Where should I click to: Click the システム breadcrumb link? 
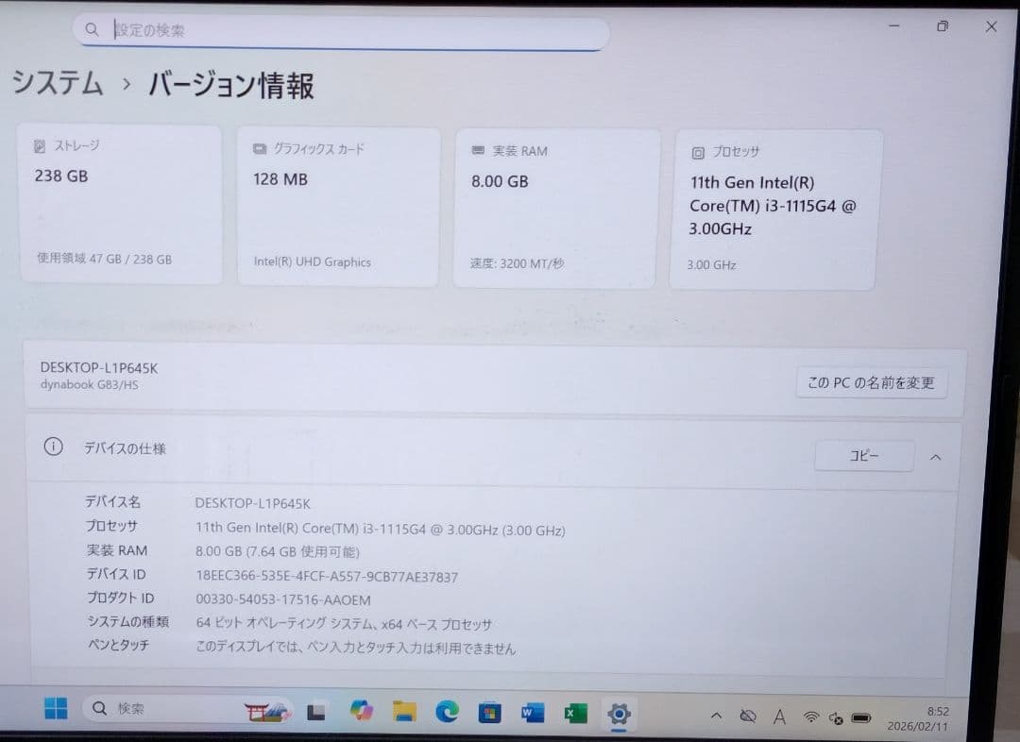click(57, 84)
